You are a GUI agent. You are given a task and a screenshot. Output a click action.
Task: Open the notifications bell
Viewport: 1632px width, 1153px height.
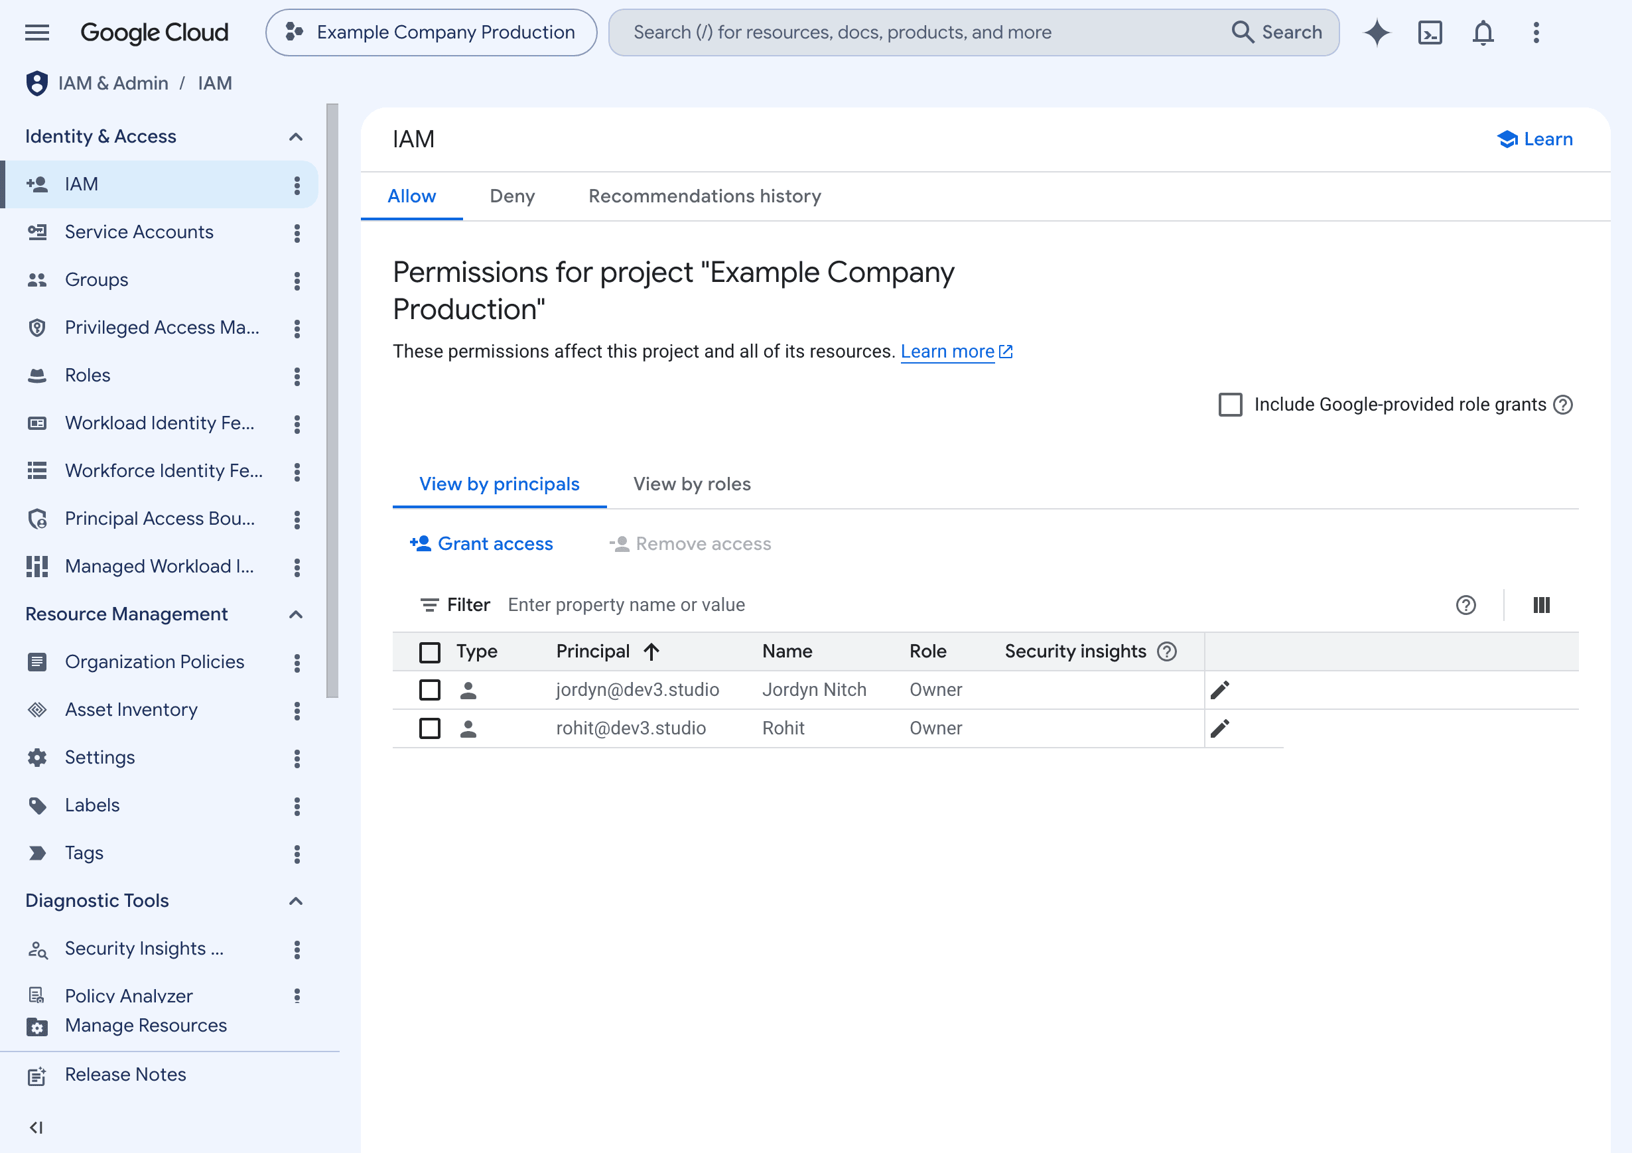point(1483,32)
